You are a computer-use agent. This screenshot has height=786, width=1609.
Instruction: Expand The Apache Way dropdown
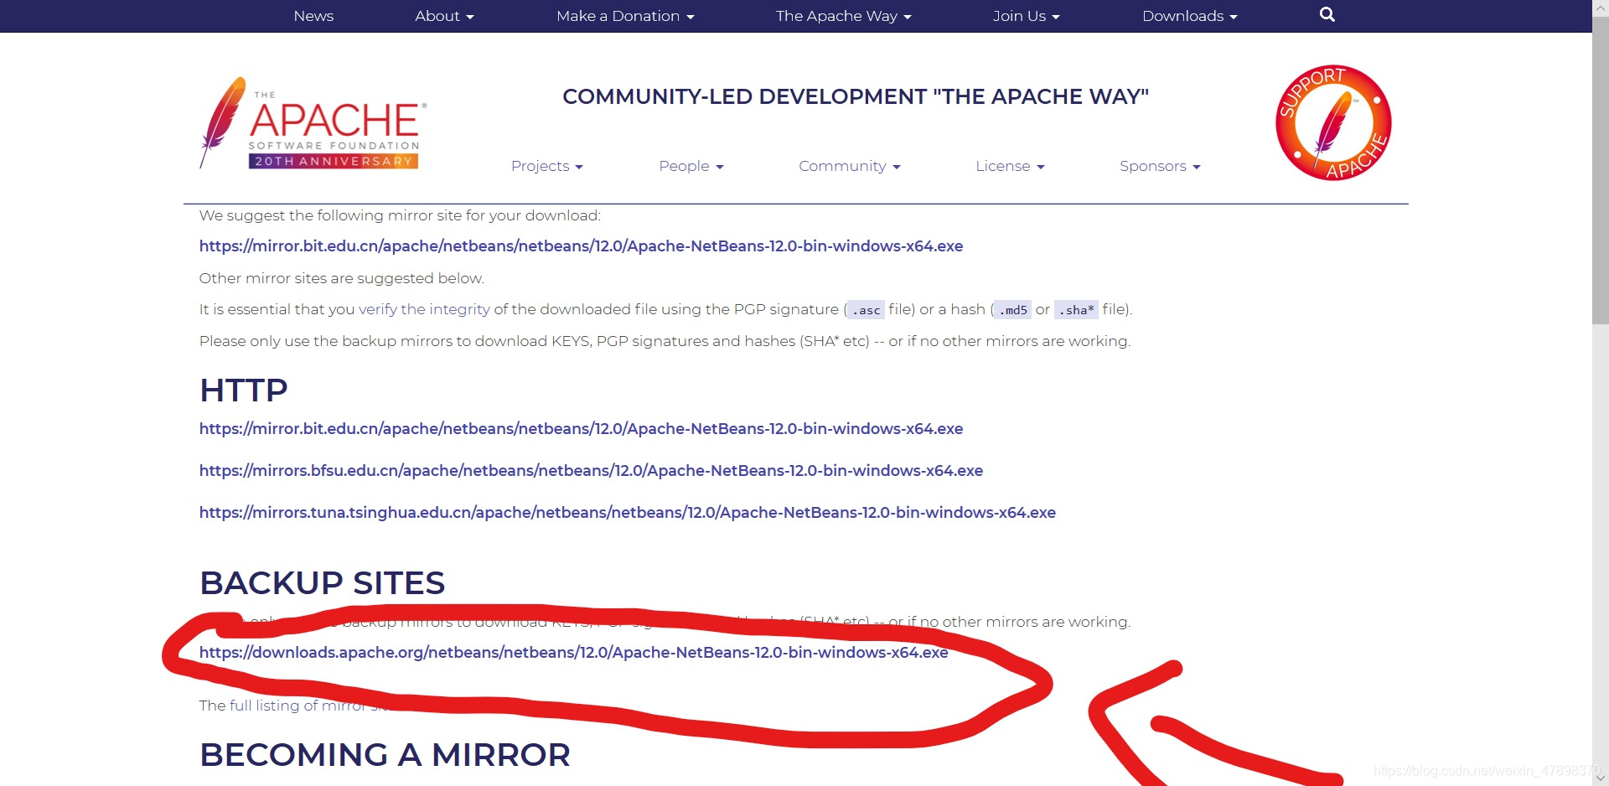[843, 16]
